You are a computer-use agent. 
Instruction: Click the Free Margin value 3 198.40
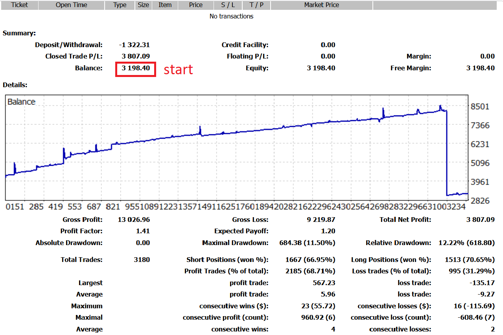click(481, 68)
